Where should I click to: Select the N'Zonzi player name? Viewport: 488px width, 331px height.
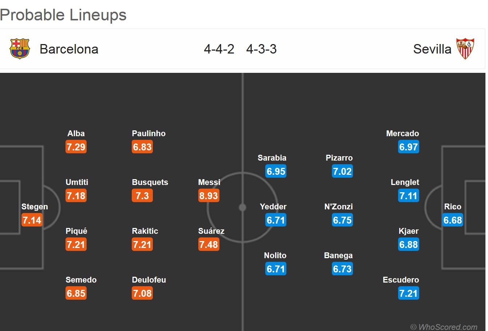338,206
